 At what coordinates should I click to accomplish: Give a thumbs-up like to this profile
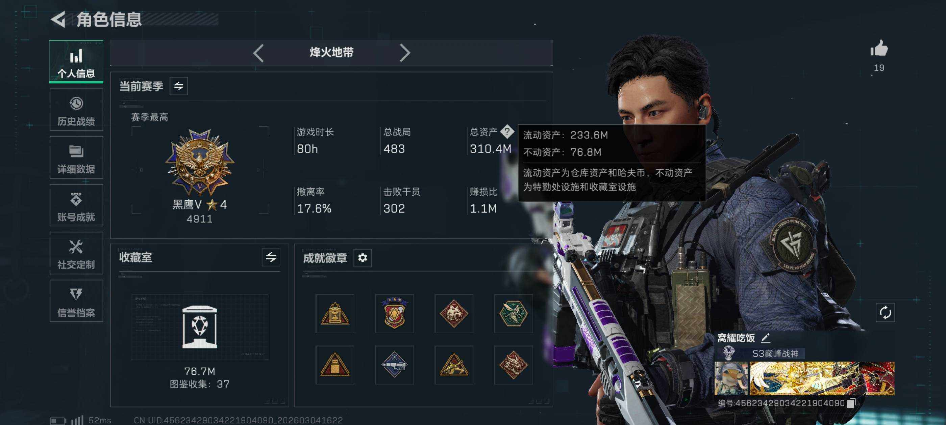(879, 49)
